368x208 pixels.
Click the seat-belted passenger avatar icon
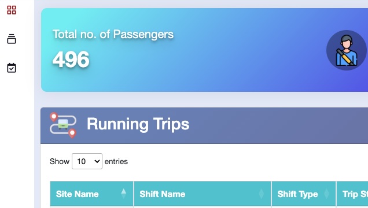[x=347, y=50]
